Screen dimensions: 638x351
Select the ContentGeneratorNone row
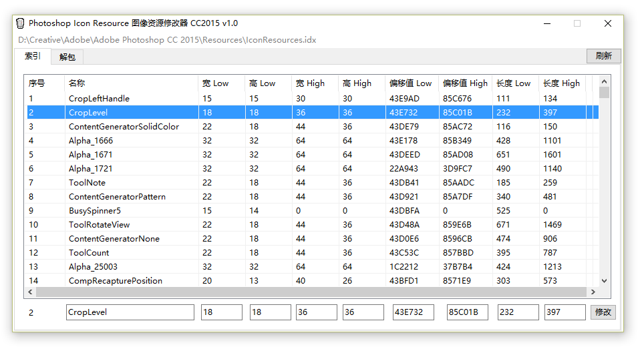(x=311, y=238)
